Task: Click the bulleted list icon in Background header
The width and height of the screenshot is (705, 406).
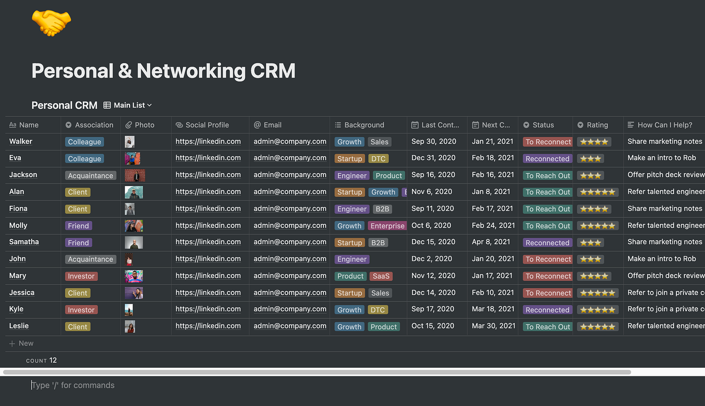Action: point(338,125)
